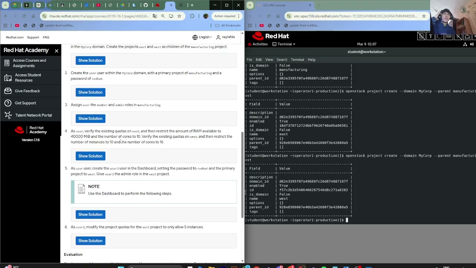Open the Terminal app menu in top bar
This screenshot has height=268, width=476.
point(284,44)
